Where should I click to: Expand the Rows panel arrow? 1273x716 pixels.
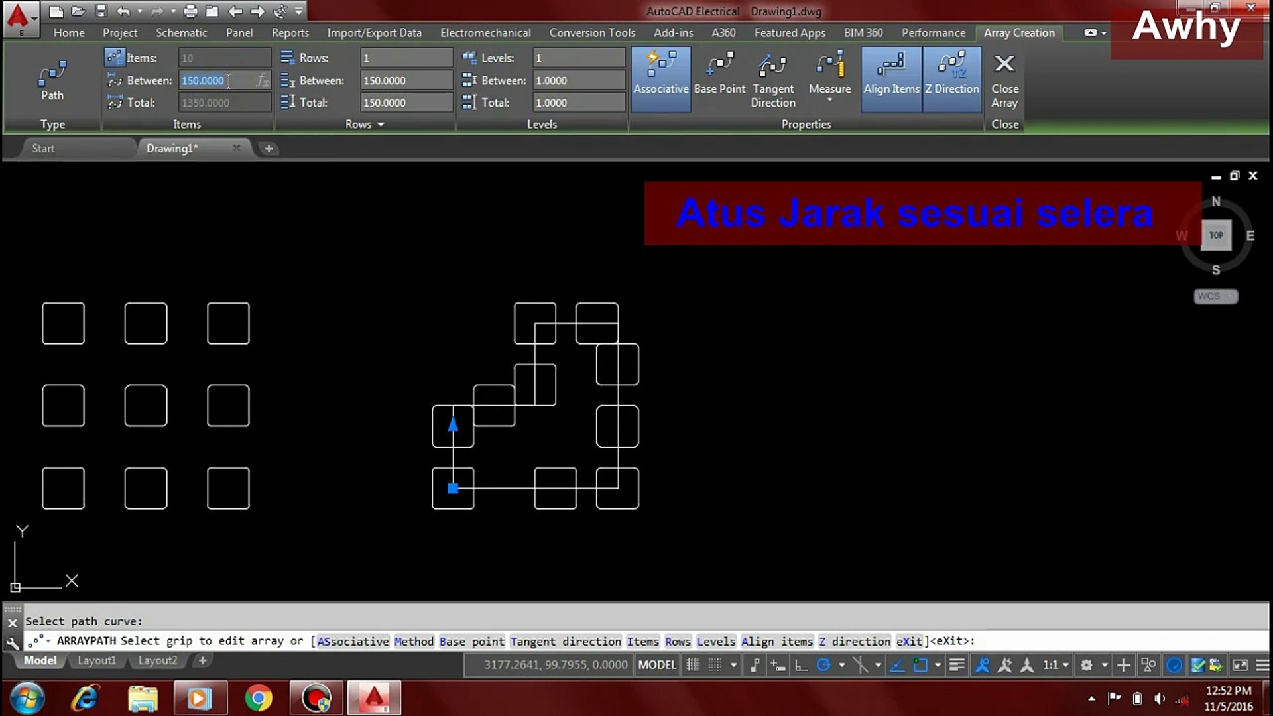(381, 125)
